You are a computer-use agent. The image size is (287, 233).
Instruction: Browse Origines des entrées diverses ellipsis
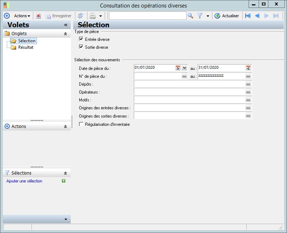248,108
